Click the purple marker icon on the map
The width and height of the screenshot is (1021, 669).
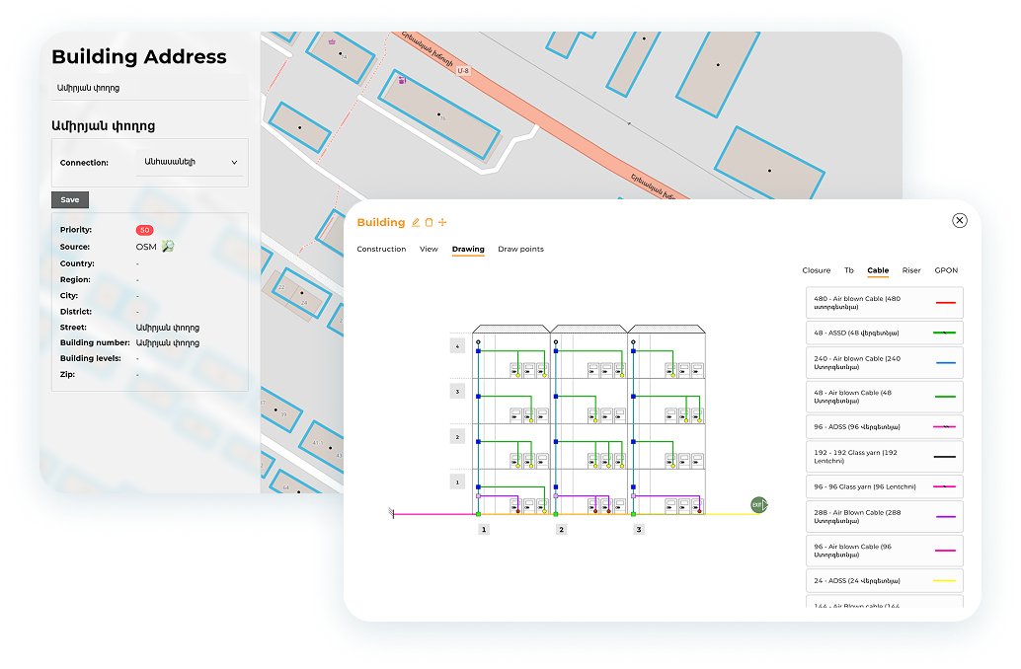click(402, 80)
